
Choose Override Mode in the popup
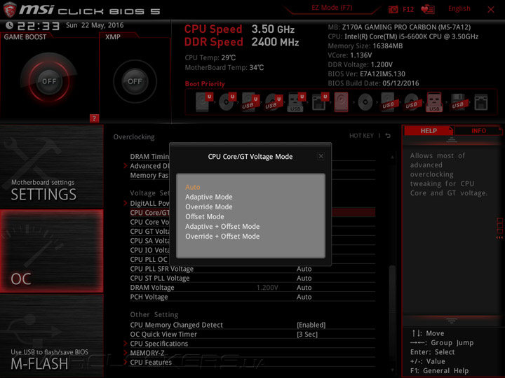[x=209, y=206]
